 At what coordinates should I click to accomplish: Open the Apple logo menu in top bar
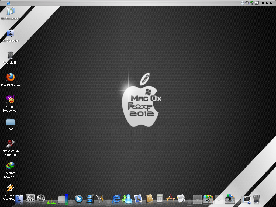(8, 3)
